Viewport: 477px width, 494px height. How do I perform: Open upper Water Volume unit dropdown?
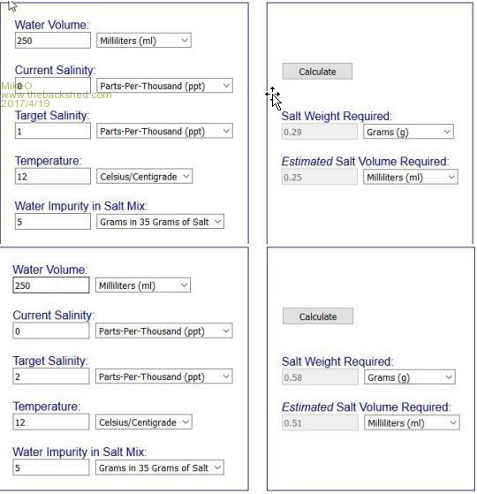(x=144, y=41)
